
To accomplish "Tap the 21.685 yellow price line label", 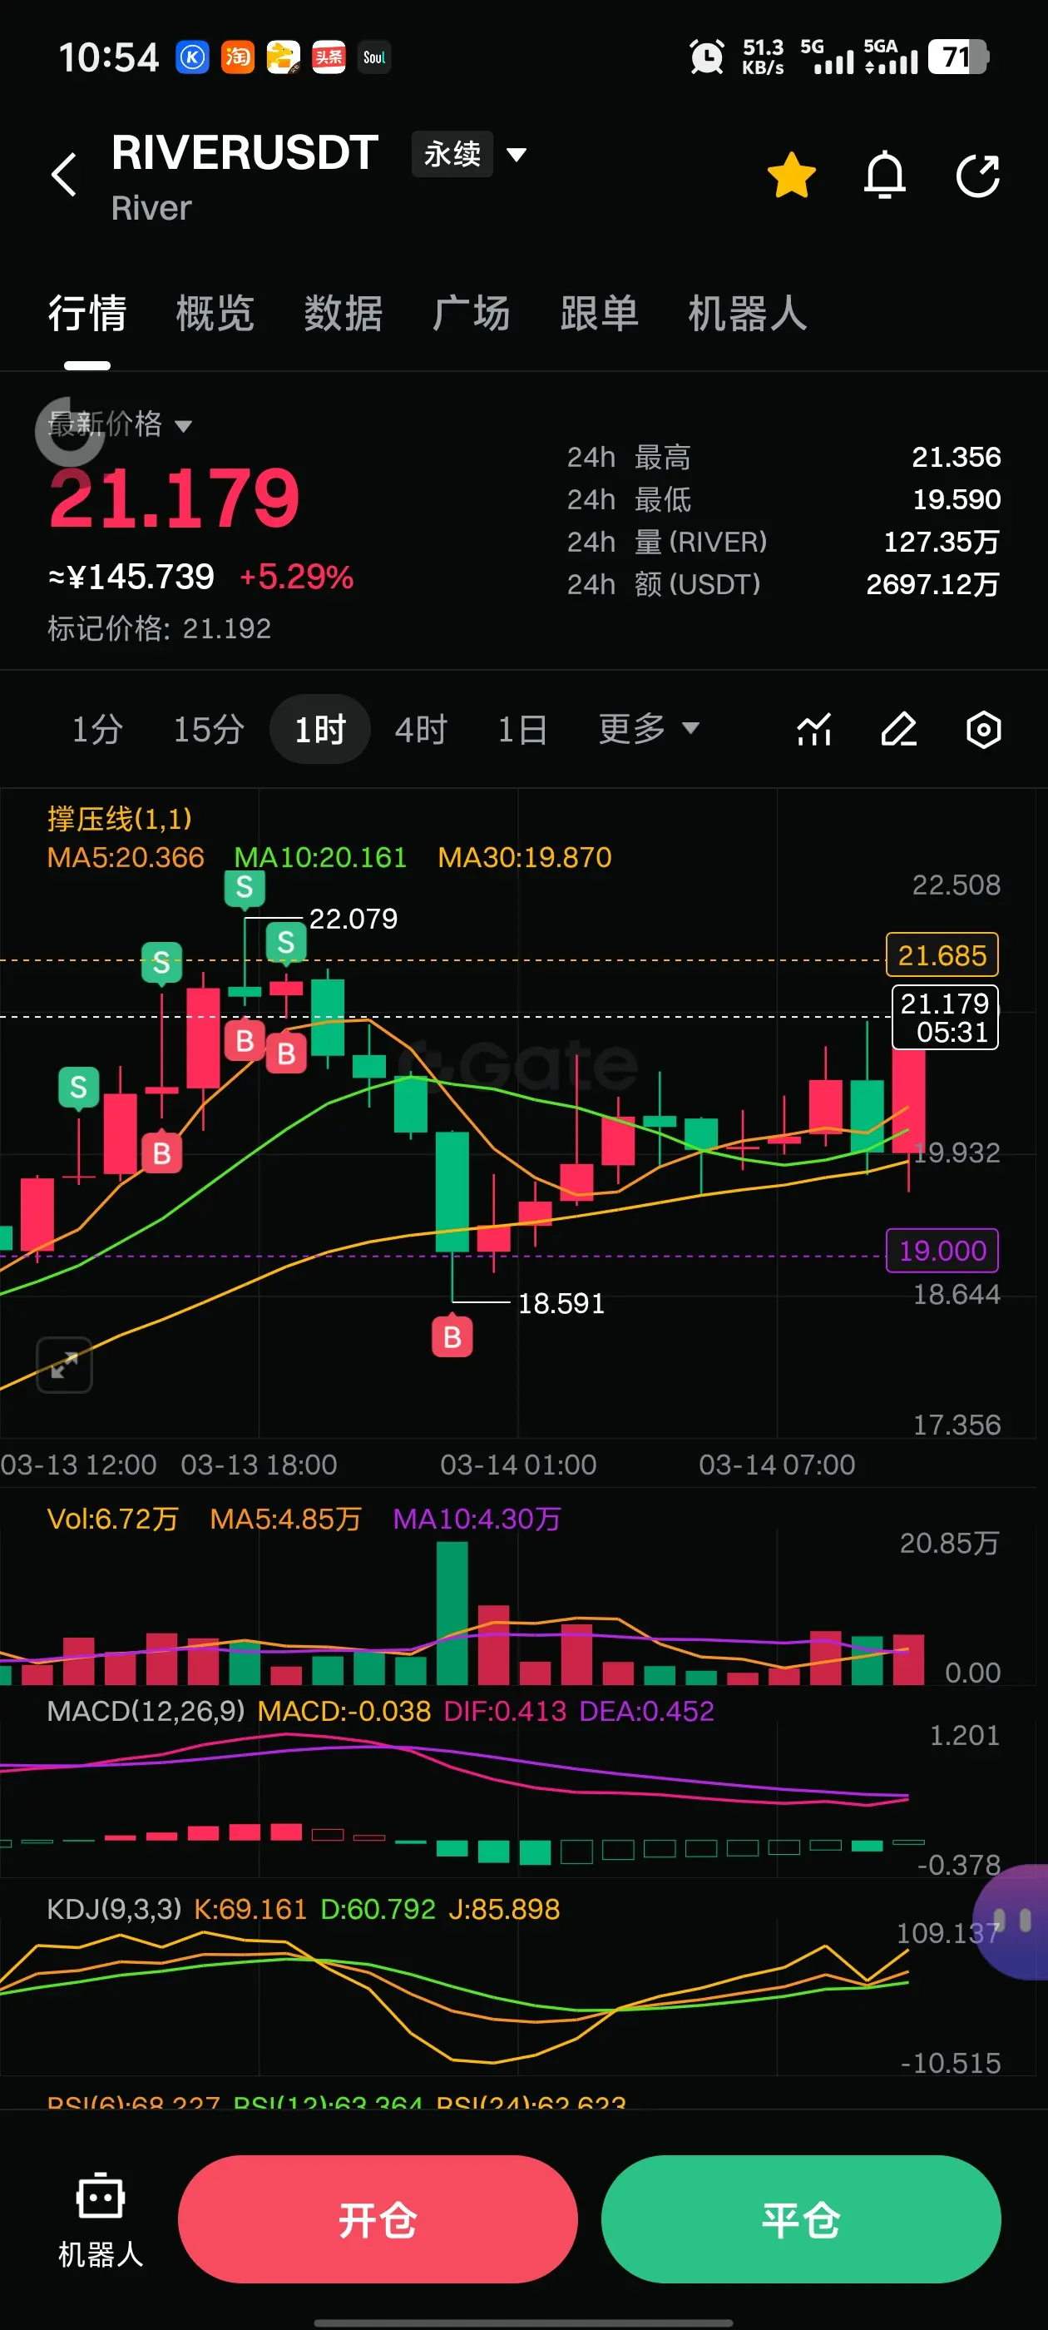I will pos(942,955).
